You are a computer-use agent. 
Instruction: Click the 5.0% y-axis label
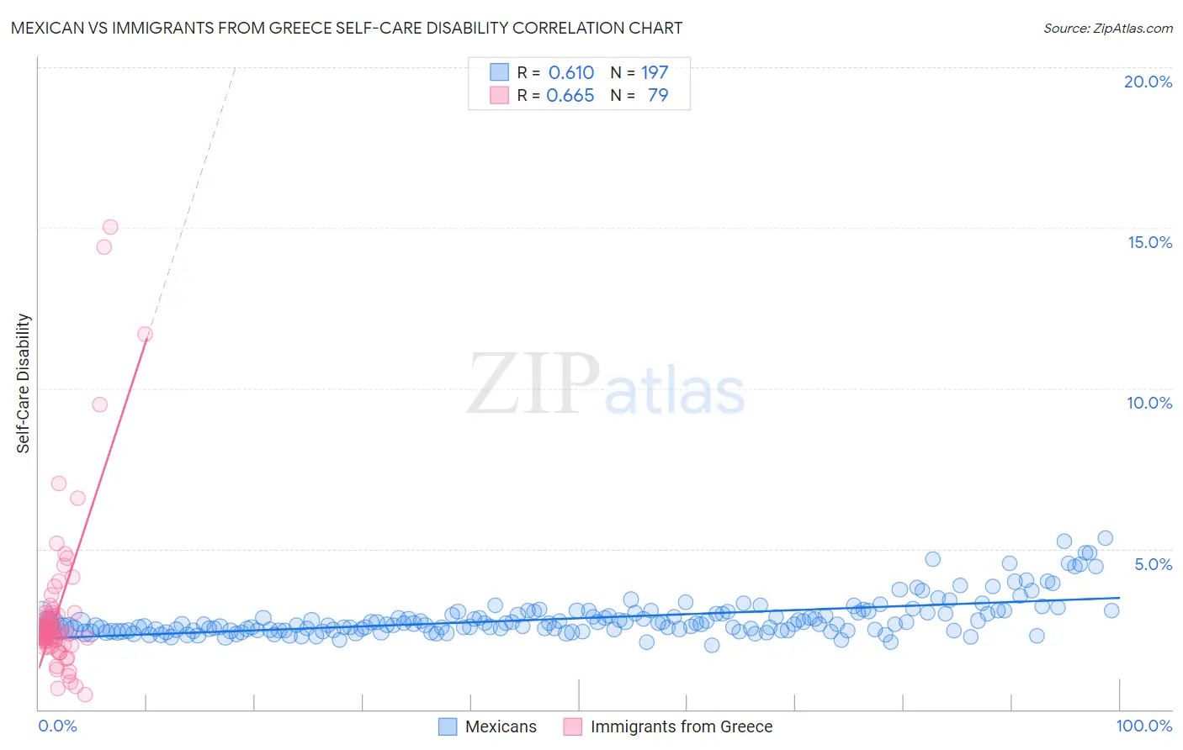1153,564
